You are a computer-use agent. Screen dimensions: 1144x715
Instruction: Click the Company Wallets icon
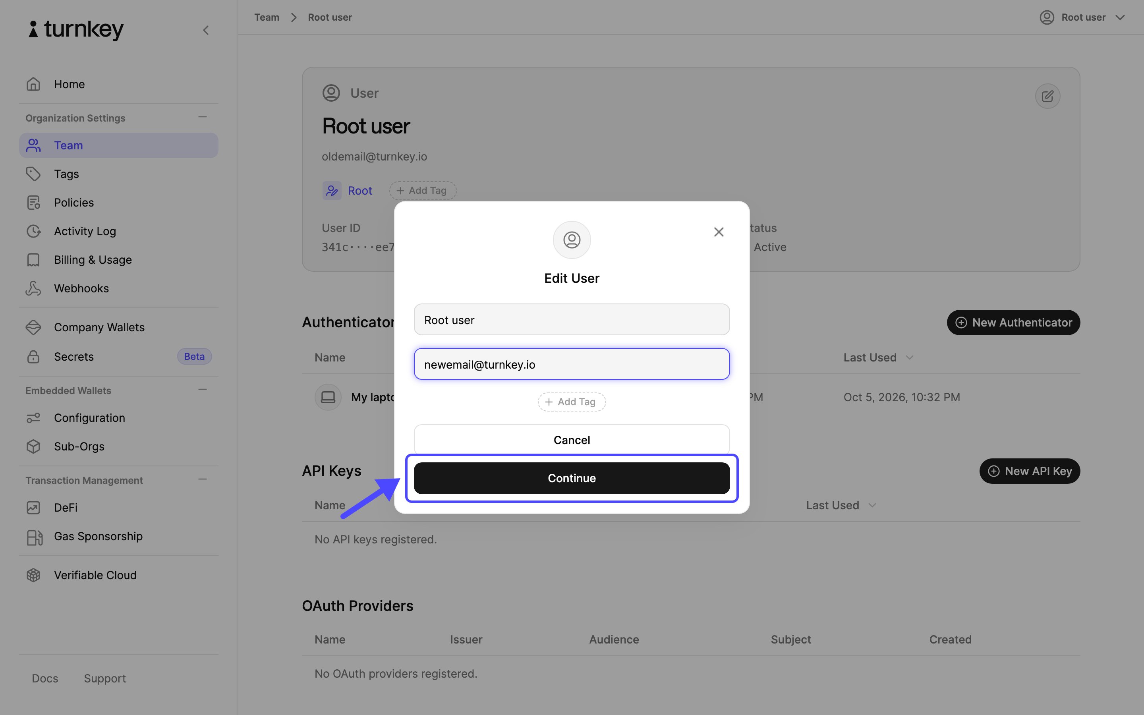pos(33,327)
